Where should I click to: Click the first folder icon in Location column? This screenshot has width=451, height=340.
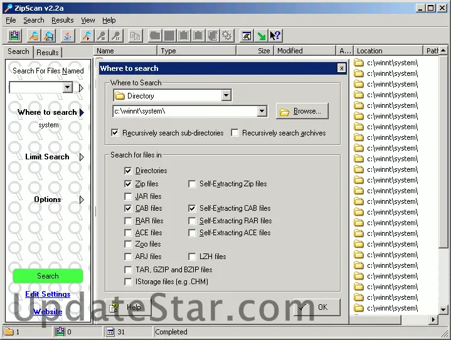[359, 63]
